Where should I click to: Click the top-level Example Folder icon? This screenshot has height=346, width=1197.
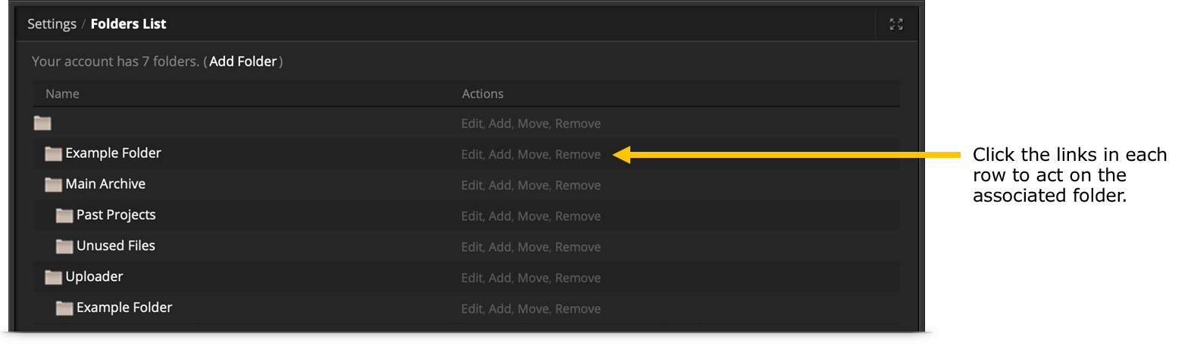tap(53, 153)
